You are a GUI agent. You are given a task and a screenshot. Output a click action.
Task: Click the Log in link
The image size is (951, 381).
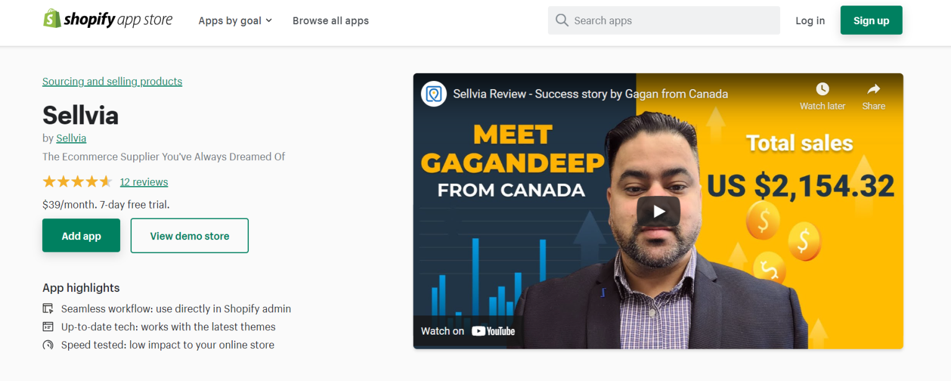coord(810,20)
